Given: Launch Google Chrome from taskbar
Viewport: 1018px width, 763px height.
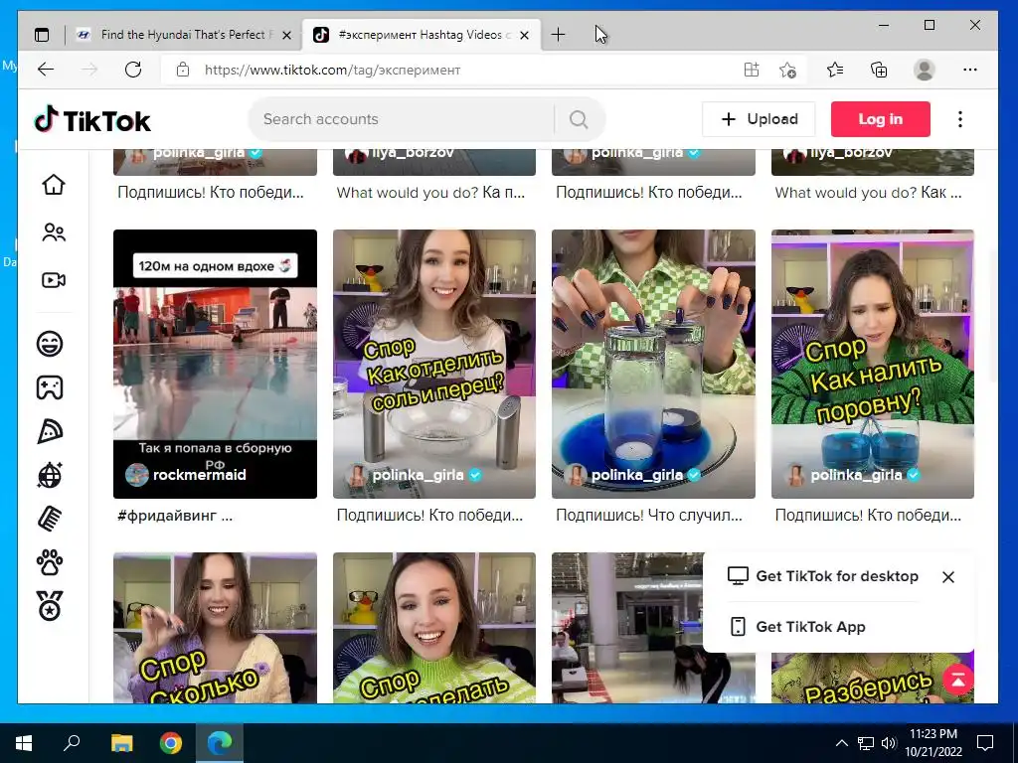Looking at the screenshot, I should (x=171, y=743).
